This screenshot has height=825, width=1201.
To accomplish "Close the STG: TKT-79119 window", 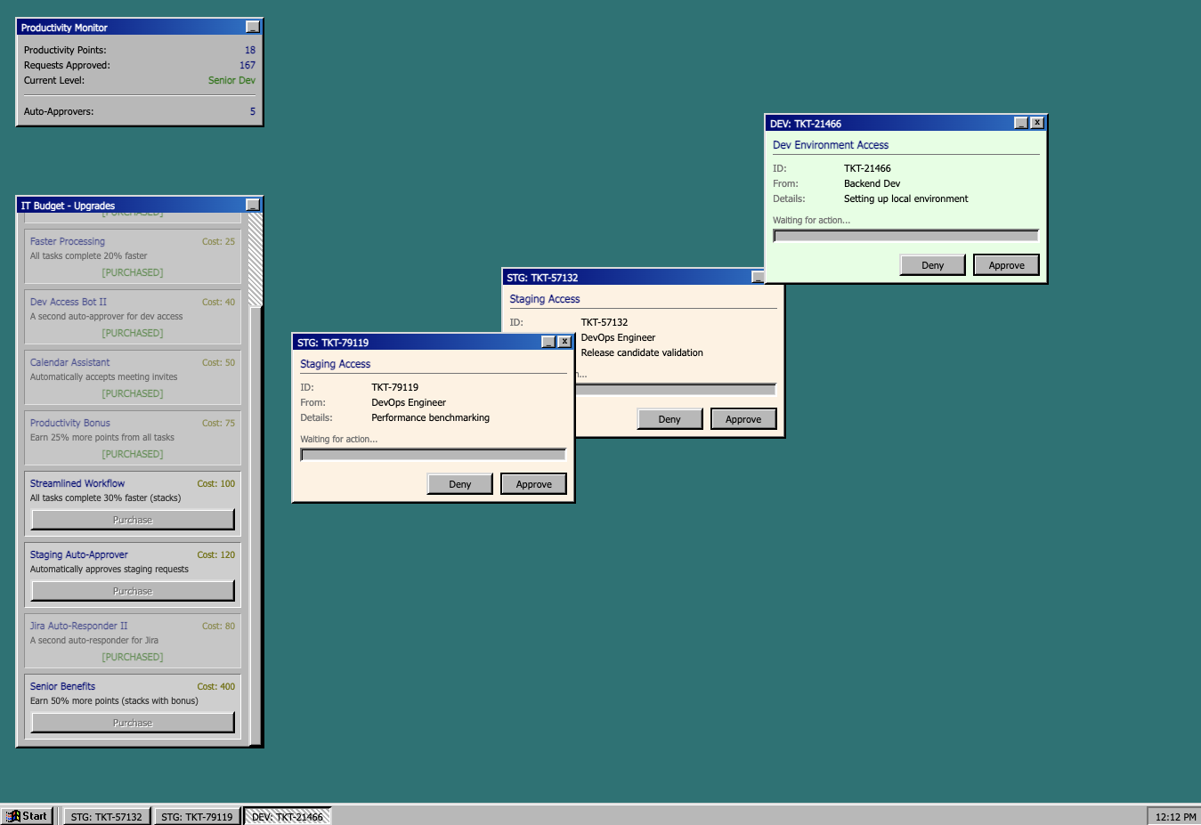I will [564, 343].
